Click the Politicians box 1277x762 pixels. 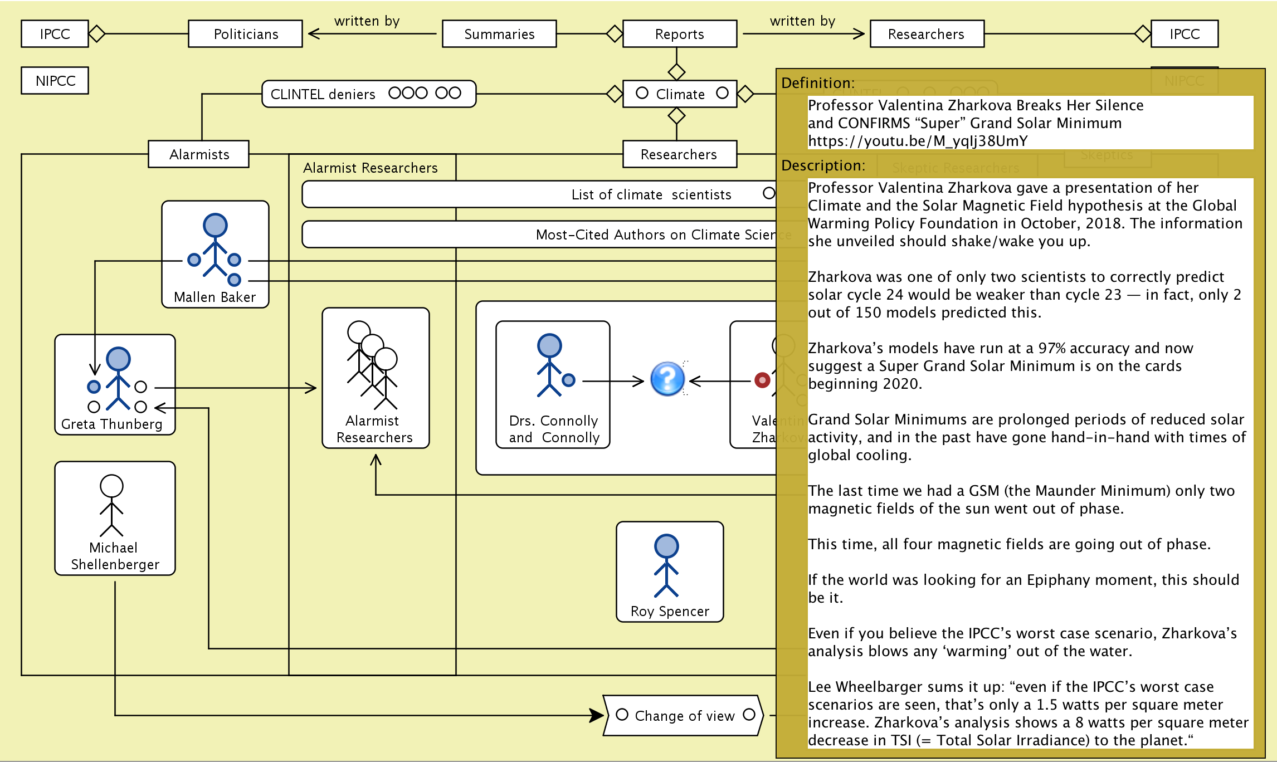(x=246, y=34)
